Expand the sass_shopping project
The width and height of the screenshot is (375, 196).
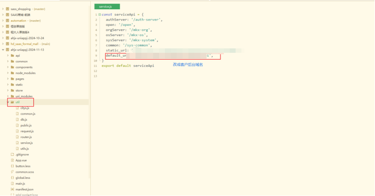point(3,9)
